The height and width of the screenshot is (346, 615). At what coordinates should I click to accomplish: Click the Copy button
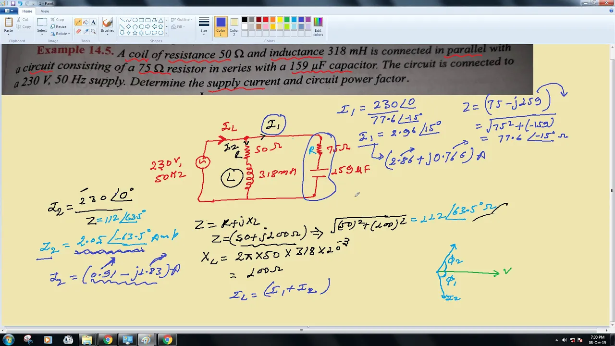click(x=23, y=26)
